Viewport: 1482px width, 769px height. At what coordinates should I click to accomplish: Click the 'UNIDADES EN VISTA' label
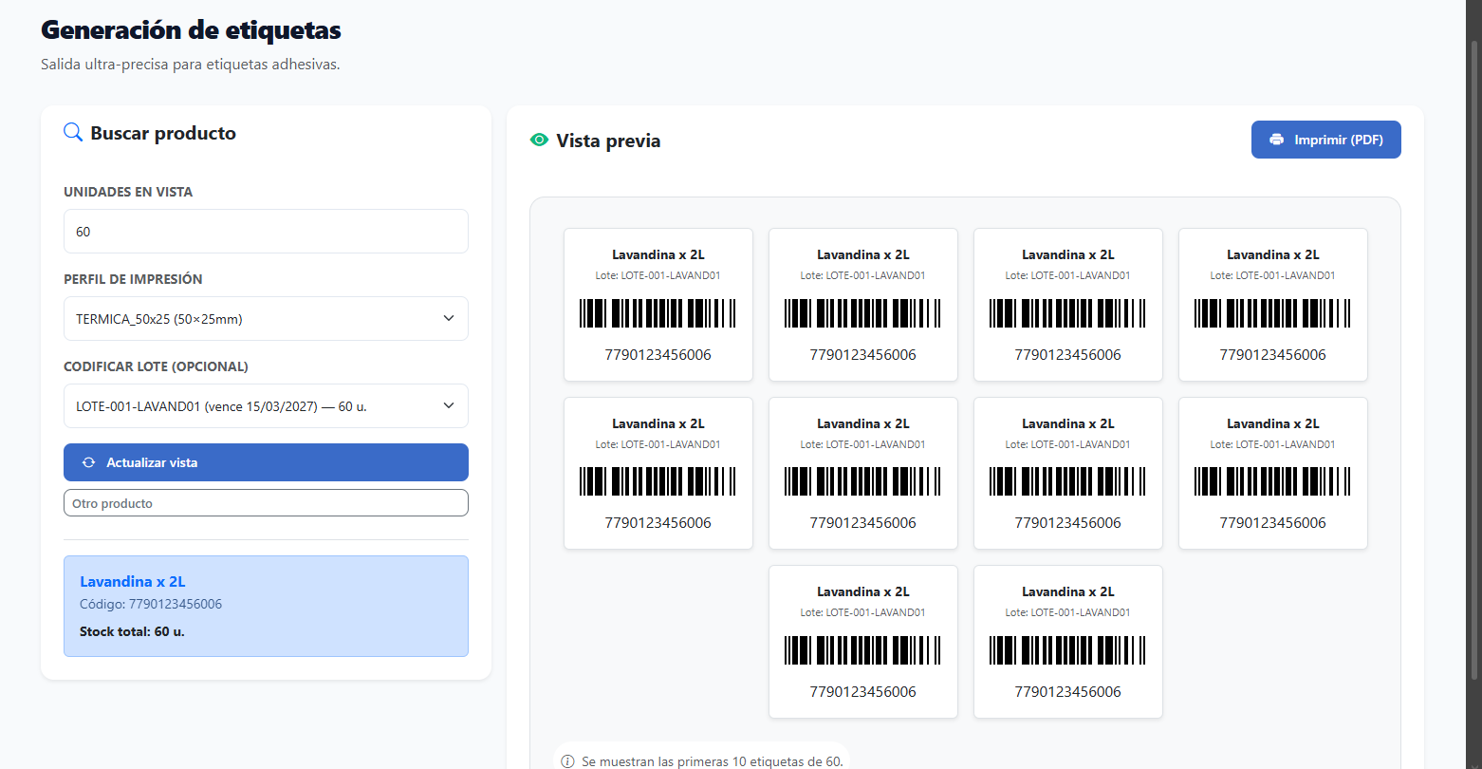128,192
